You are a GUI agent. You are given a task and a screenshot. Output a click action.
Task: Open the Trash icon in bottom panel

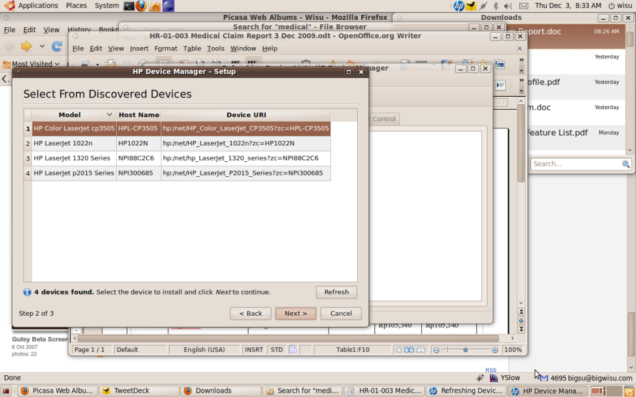point(629,391)
